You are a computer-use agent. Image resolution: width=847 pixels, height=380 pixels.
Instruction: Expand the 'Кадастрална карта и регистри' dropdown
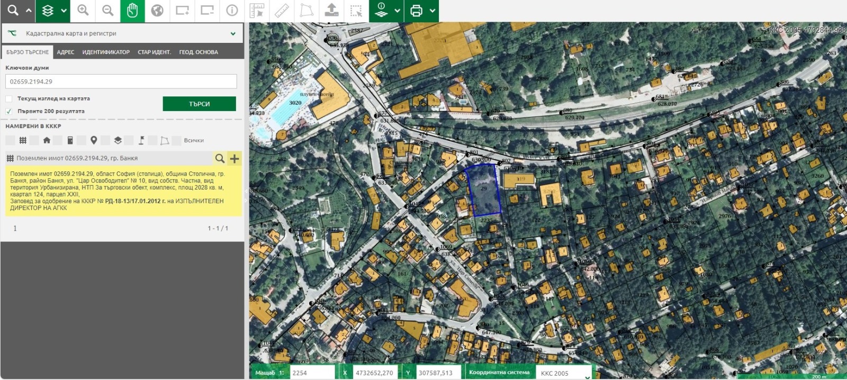pyautogui.click(x=232, y=33)
